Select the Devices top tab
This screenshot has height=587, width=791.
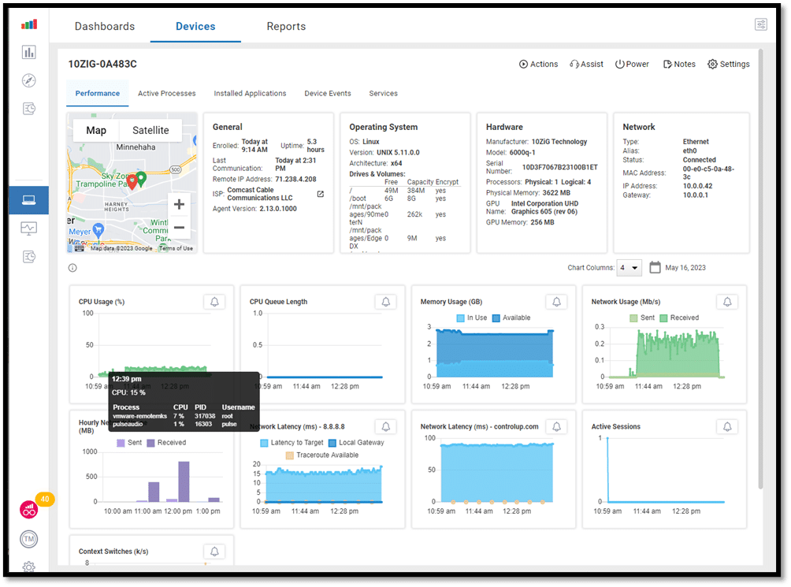point(195,26)
